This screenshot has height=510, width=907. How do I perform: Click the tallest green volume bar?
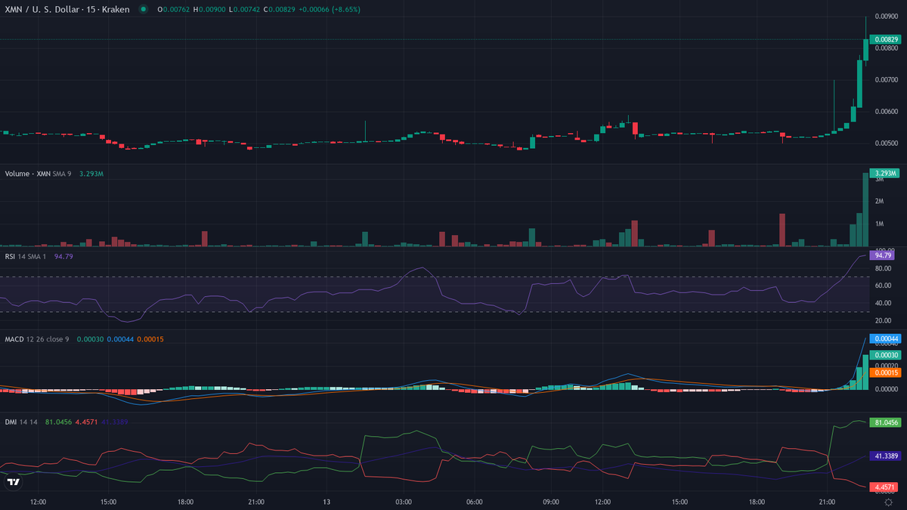click(x=865, y=209)
